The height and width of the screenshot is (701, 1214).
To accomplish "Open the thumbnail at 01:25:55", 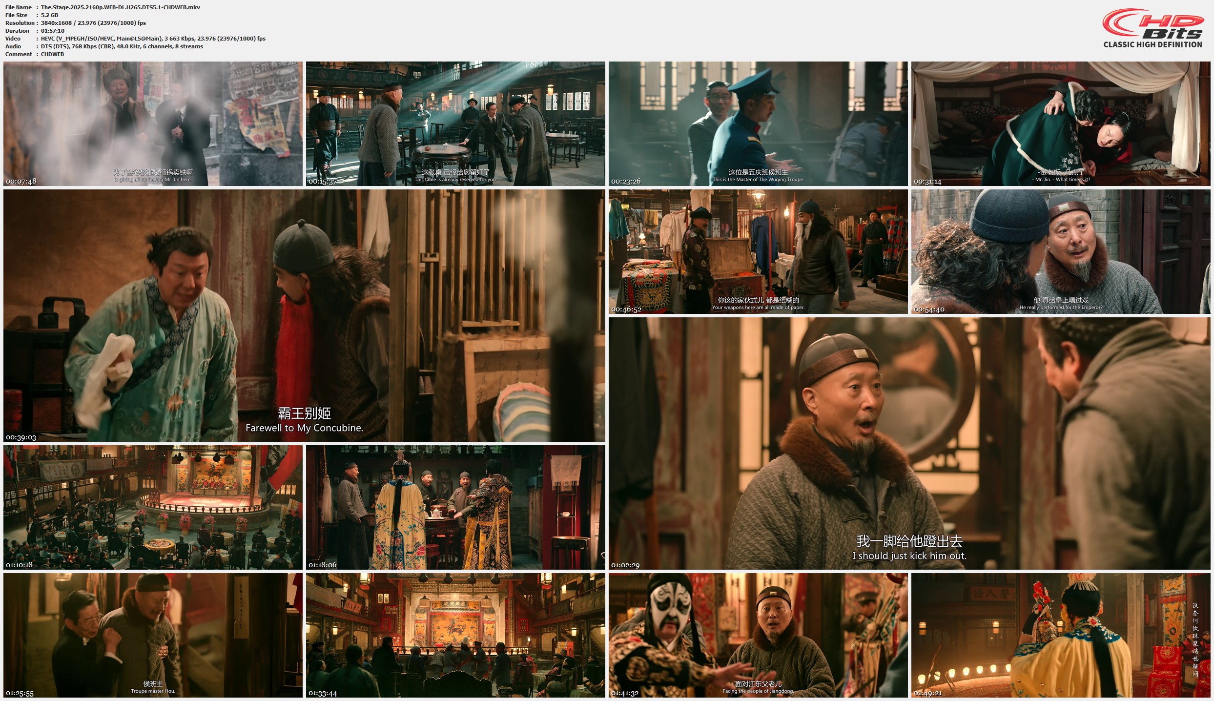I will pyautogui.click(x=153, y=635).
